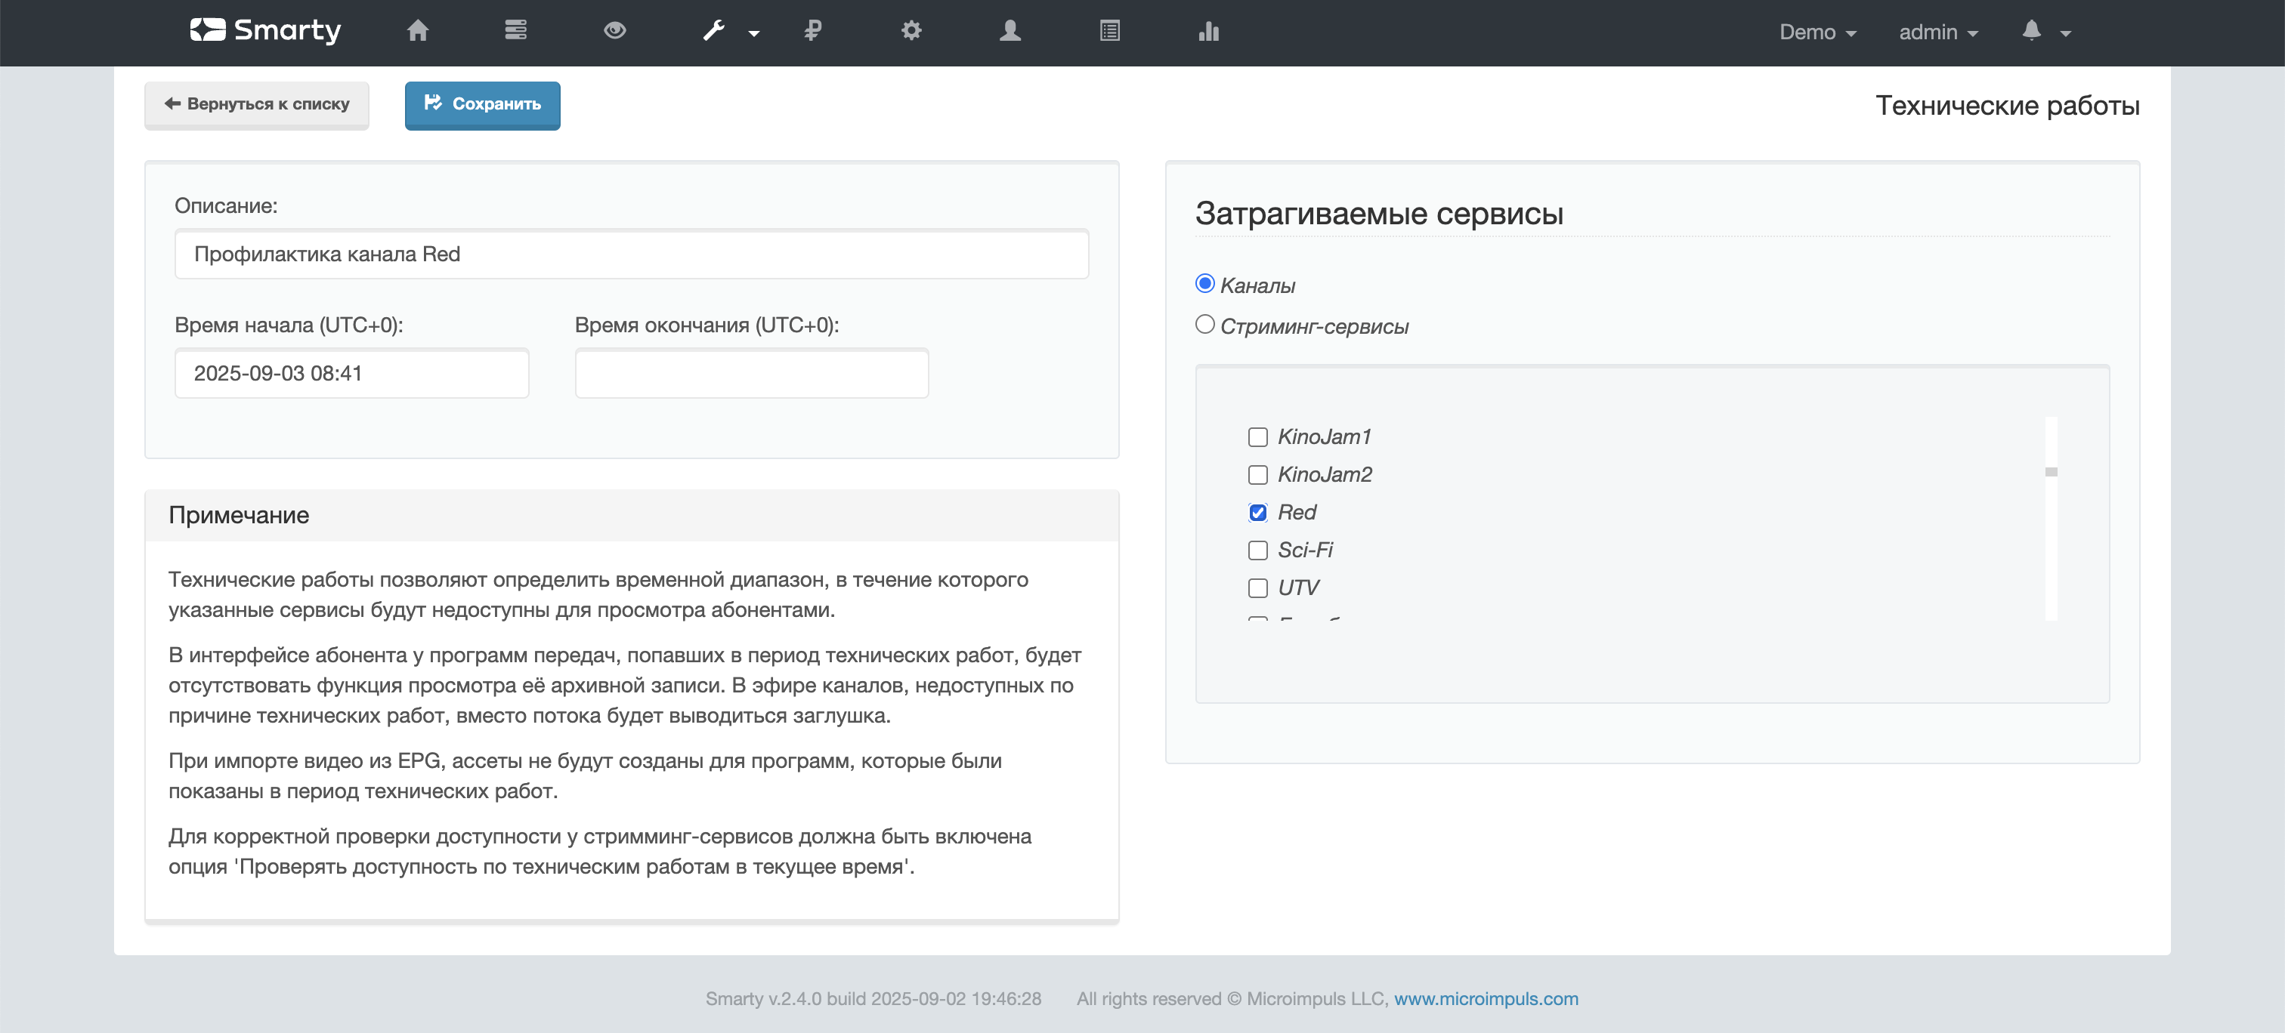Click the Время окончания field

(x=751, y=373)
